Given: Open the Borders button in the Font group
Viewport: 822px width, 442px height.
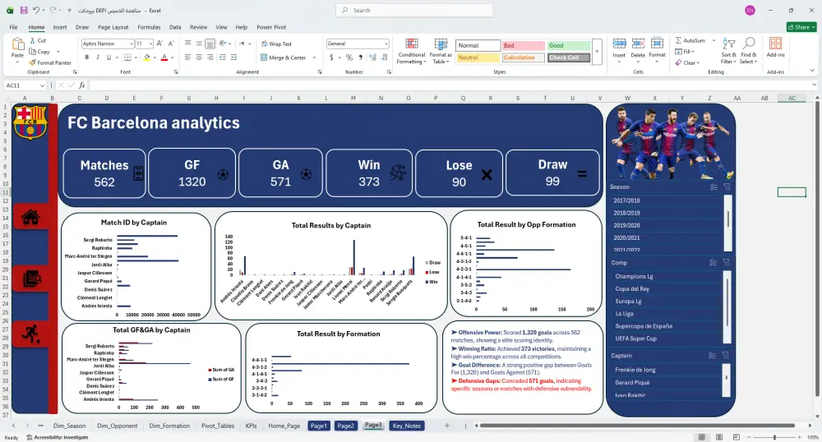Looking at the screenshot, I should 127,57.
